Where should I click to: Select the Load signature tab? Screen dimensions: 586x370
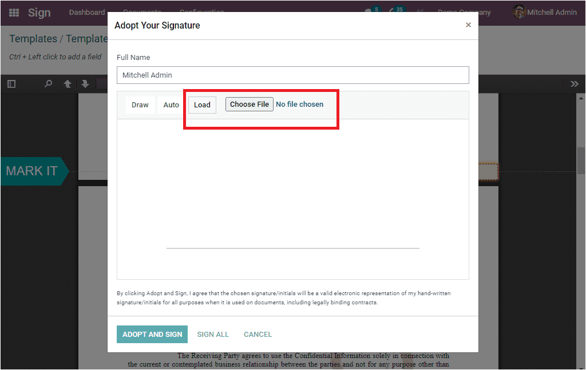click(202, 105)
